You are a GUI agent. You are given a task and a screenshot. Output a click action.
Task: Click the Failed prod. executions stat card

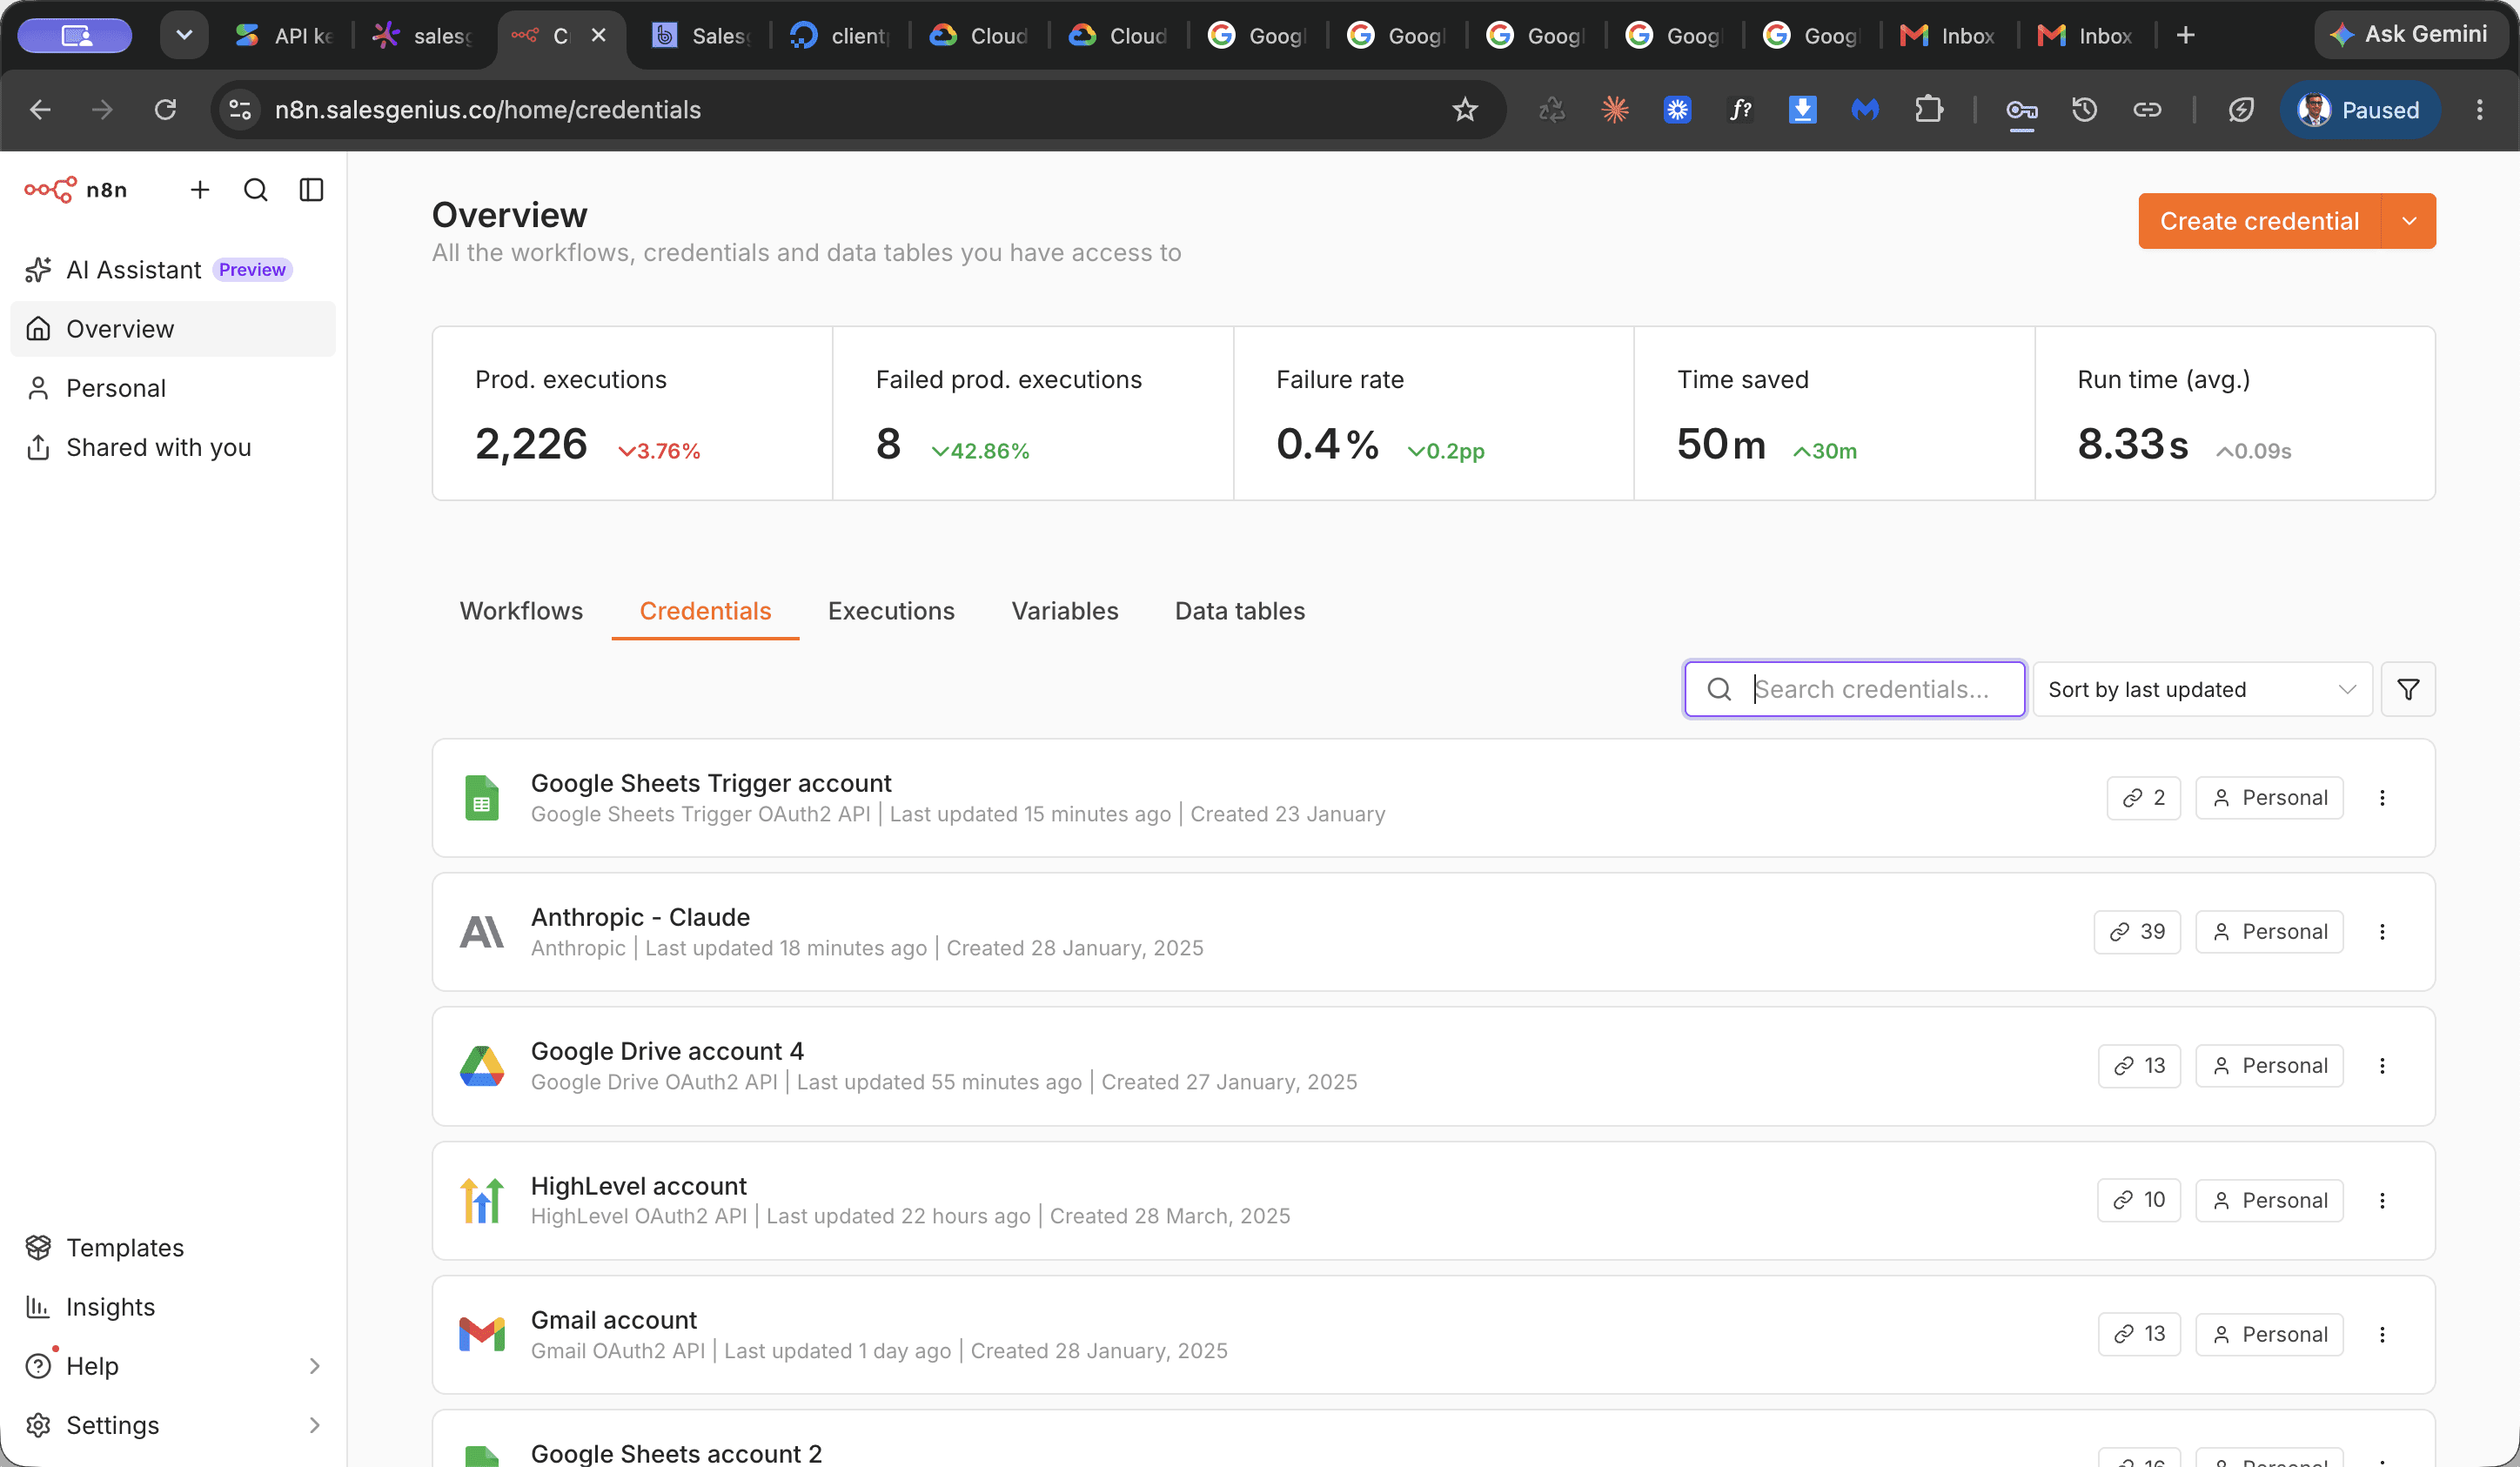[1033, 413]
